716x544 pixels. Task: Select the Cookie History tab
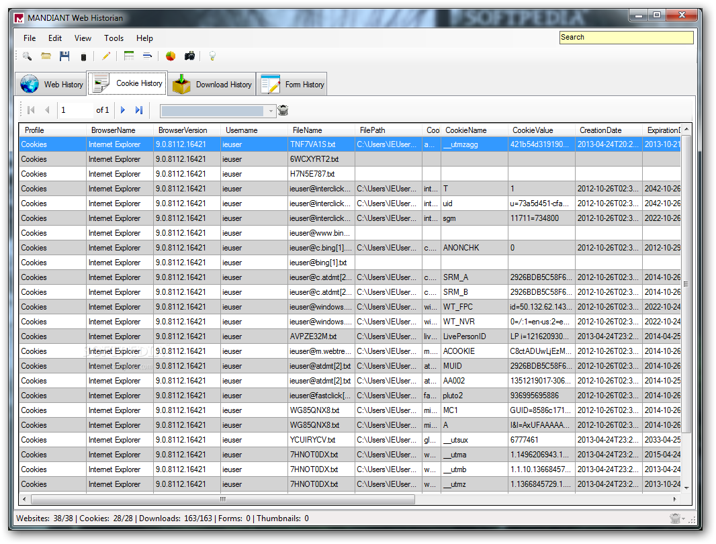(128, 83)
